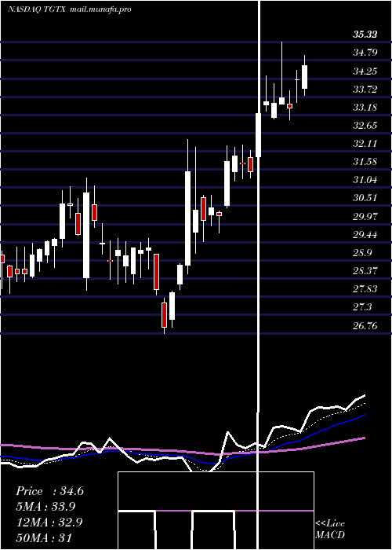Click the 30.51 price axis label
Screen dimensions: 392x550
click(365, 198)
